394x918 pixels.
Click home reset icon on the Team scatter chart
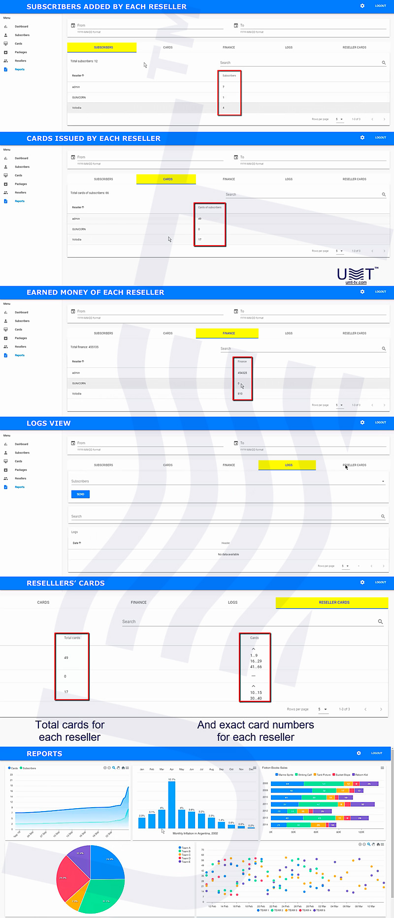pos(378,844)
